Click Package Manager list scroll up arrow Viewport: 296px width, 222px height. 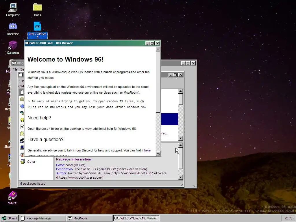click(x=180, y=91)
